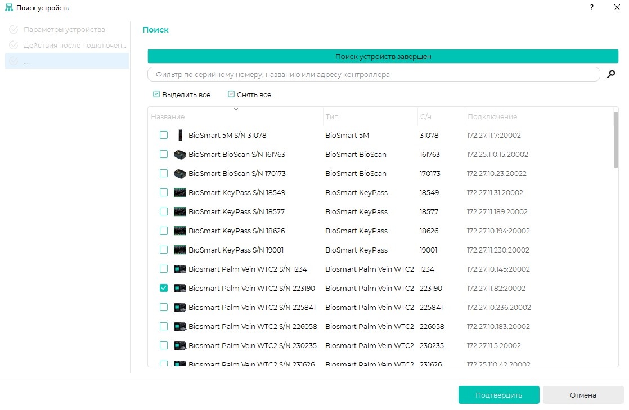This screenshot has width=629, height=410.
Task: Click the address 172.27.10.183:20002
Action: [498, 327]
